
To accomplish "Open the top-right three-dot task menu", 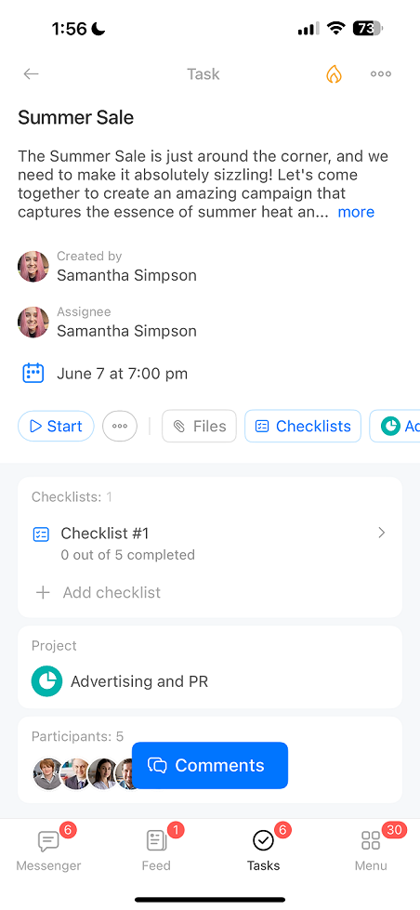I will 381,73.
